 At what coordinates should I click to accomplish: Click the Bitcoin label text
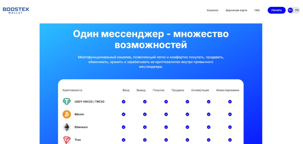pyautogui.click(x=79, y=114)
